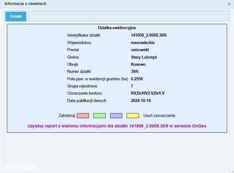Click the obręb value Kosewo
Viewport: 234px width, 173px height.
138,64
